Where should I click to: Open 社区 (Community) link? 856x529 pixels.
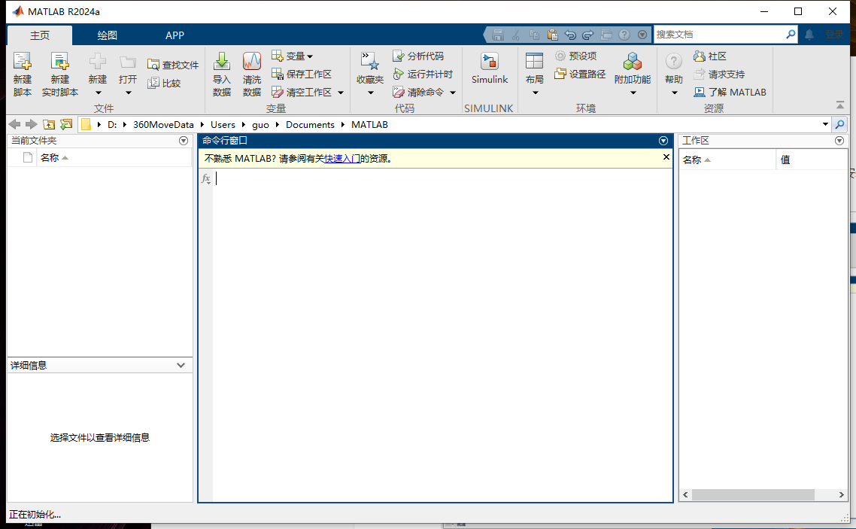(x=709, y=56)
